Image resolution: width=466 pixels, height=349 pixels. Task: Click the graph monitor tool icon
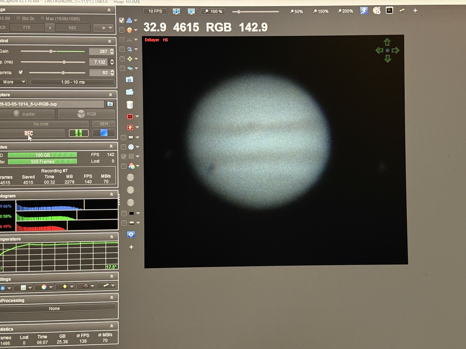130,69
